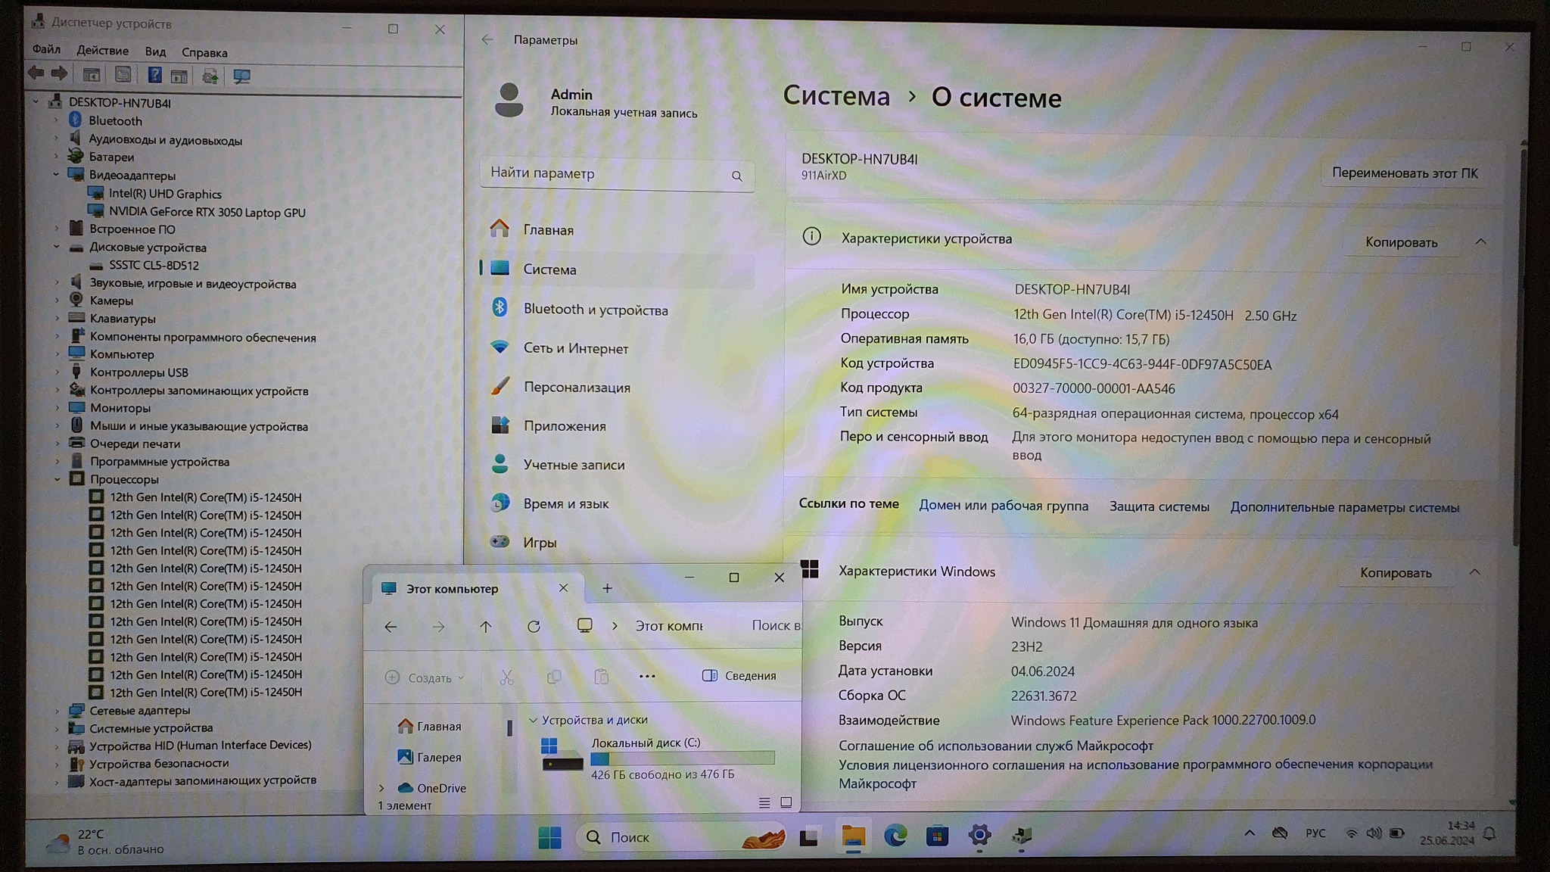1550x872 pixels.
Task: Open Защита системы link
Action: [1159, 506]
